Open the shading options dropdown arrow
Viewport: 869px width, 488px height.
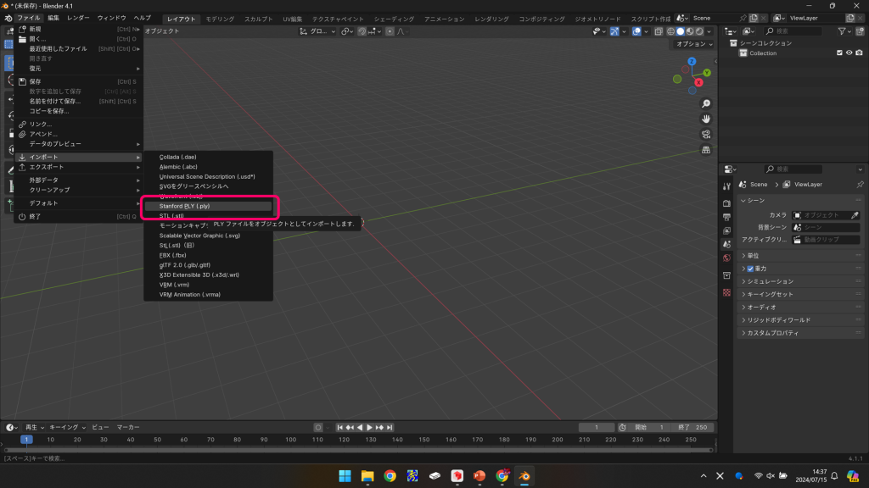pos(709,31)
